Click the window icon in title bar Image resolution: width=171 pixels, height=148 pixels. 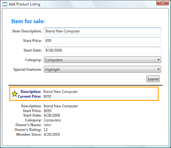pyautogui.click(x=5, y=4)
